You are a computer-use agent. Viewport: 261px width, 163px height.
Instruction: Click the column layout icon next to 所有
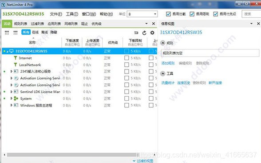pos(16,33)
